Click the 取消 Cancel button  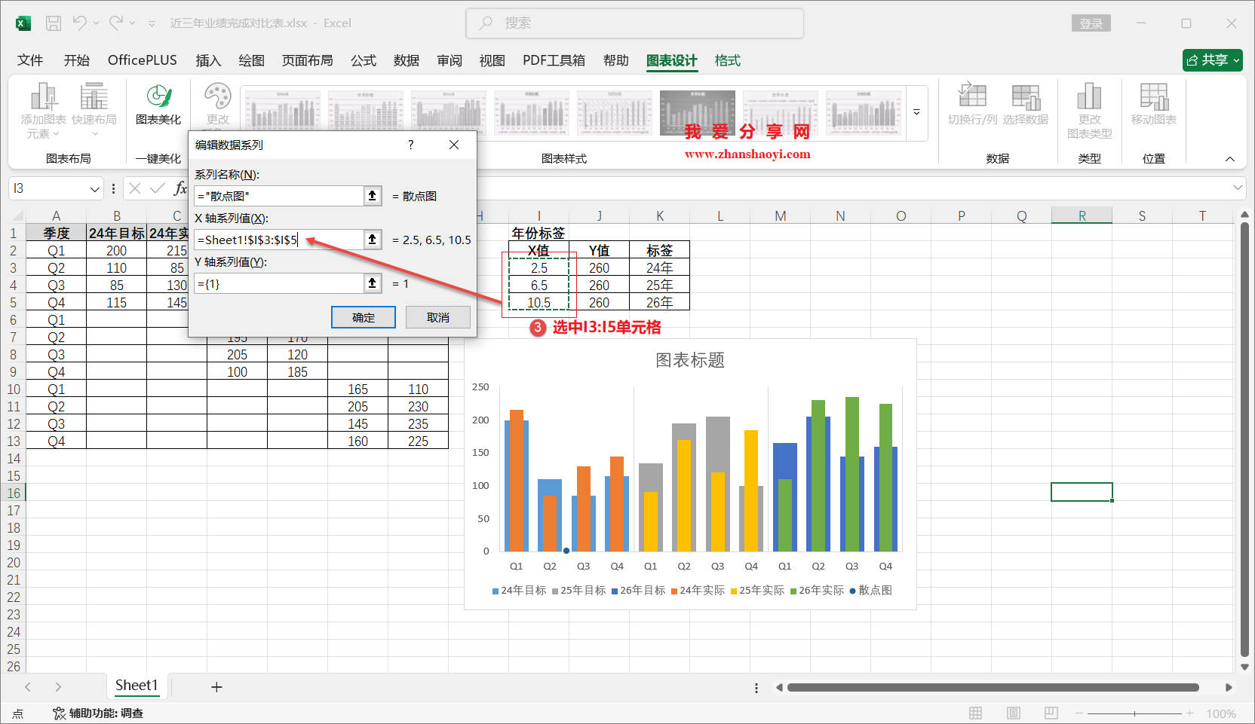click(438, 317)
